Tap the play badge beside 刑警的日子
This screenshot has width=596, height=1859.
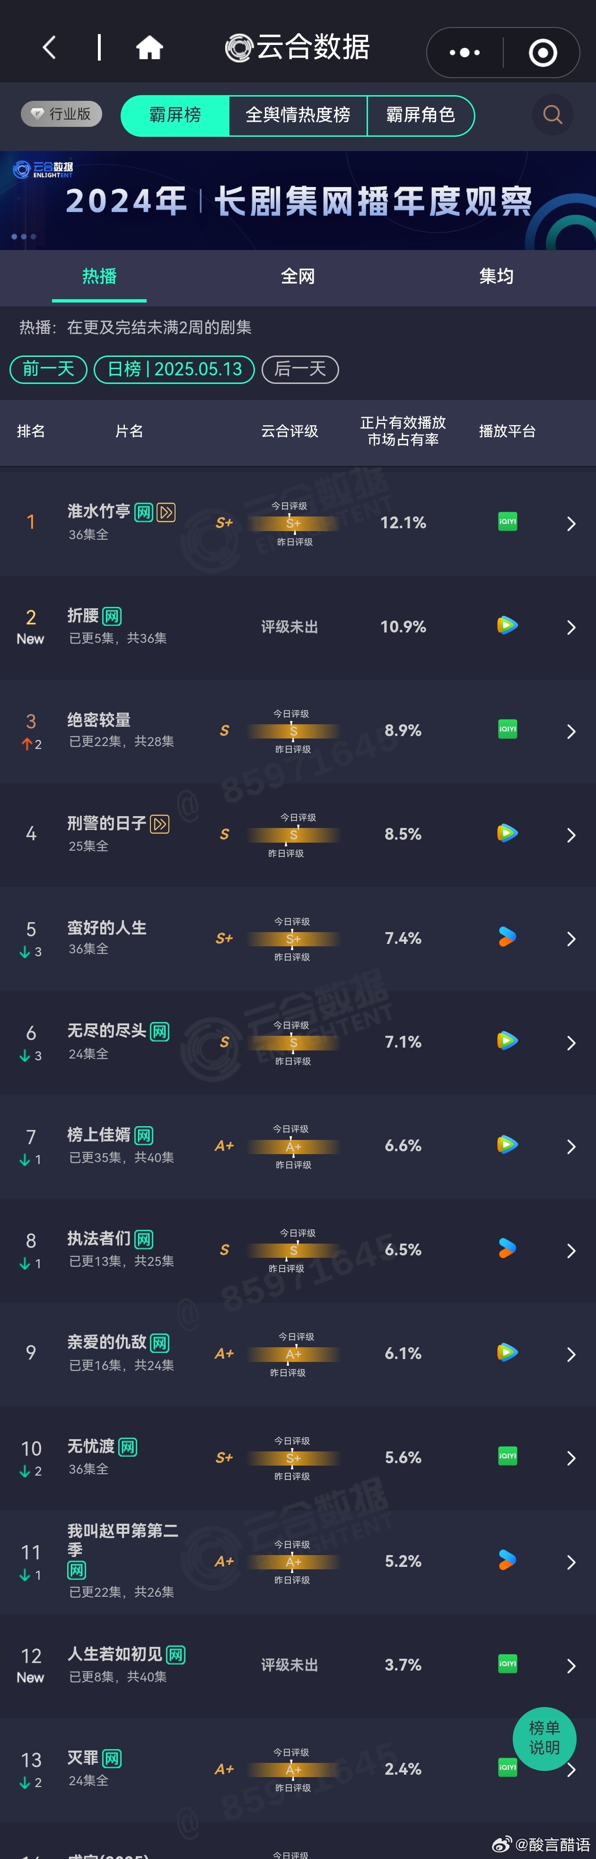(160, 824)
